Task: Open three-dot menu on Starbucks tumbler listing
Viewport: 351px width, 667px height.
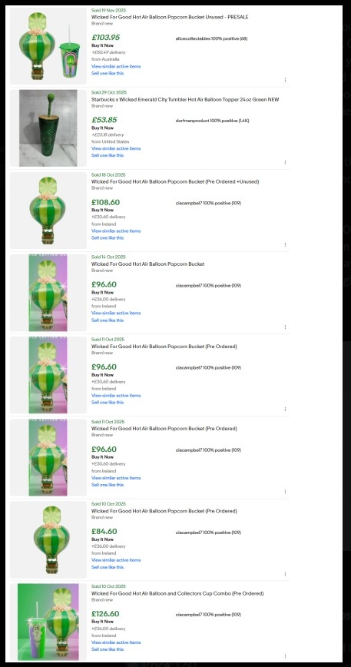Action: click(285, 162)
